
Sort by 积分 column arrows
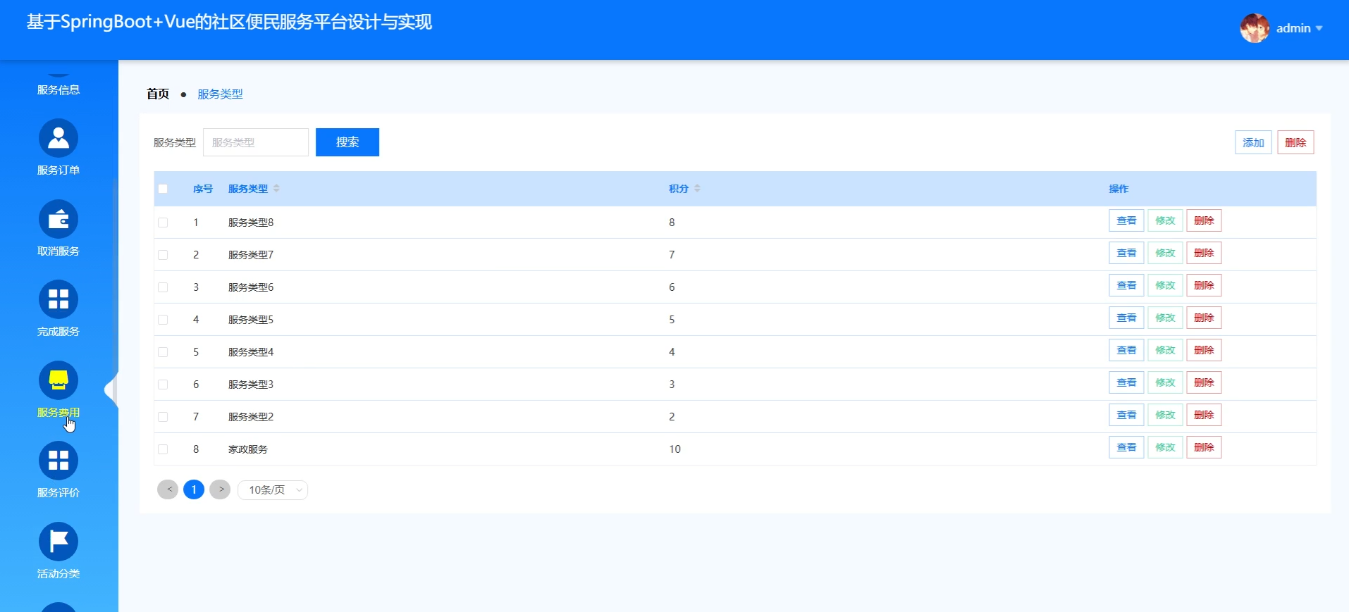pos(697,189)
